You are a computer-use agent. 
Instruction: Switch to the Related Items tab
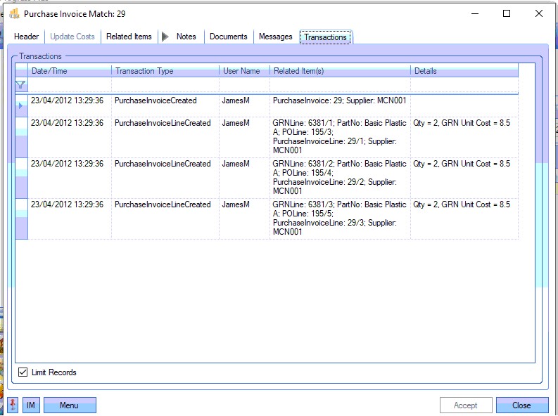129,37
